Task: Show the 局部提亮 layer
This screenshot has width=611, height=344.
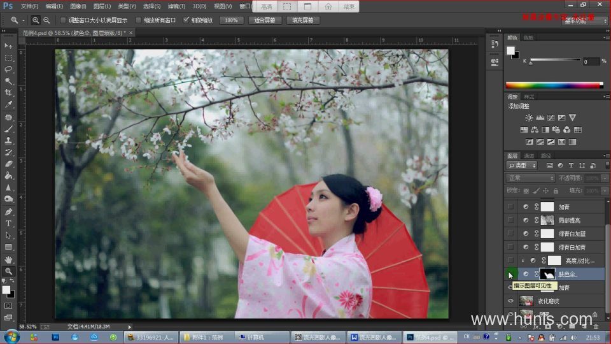Action: point(510,220)
